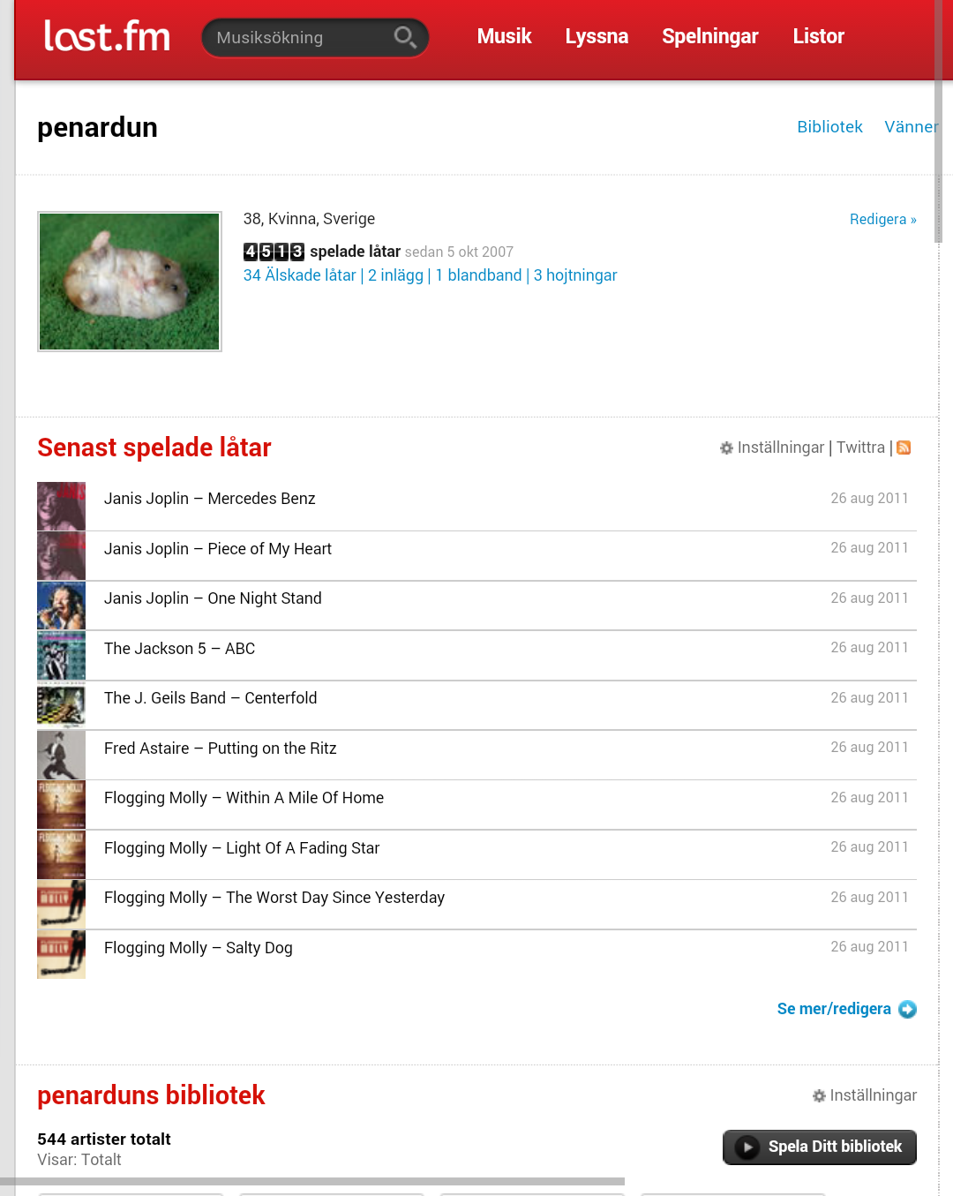
Task: Click the Redigera profile link
Action: [x=882, y=219]
